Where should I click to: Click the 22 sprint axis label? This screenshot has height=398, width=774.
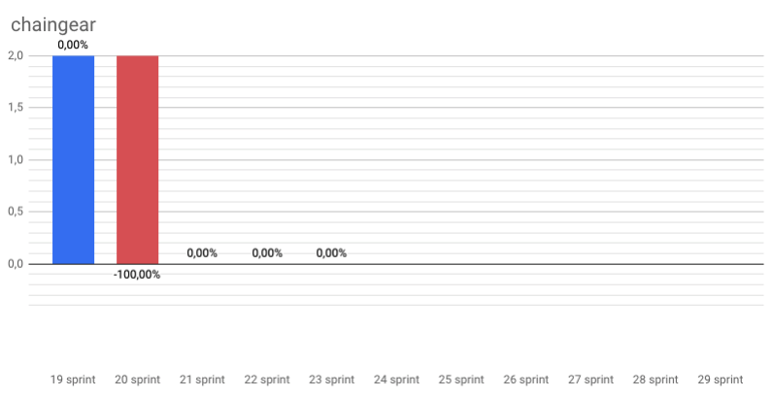coord(267,380)
